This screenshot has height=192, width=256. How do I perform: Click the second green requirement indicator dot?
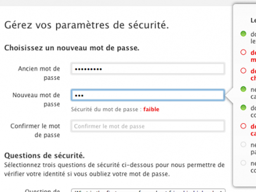coord(243,89)
